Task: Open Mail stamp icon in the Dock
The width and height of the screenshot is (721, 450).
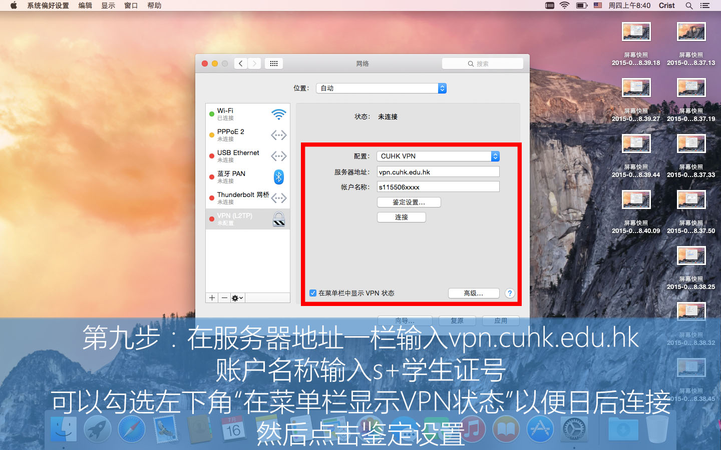Action: pyautogui.click(x=166, y=429)
